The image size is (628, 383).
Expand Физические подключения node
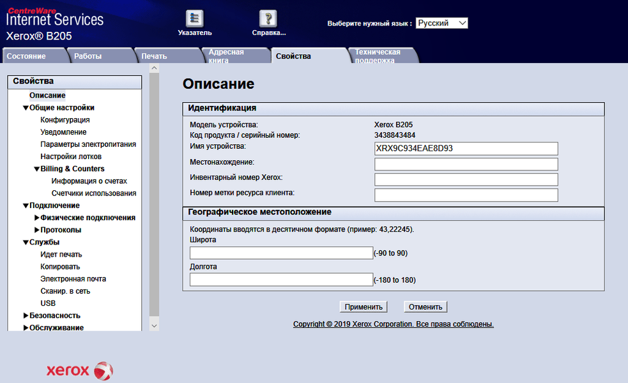coord(37,218)
